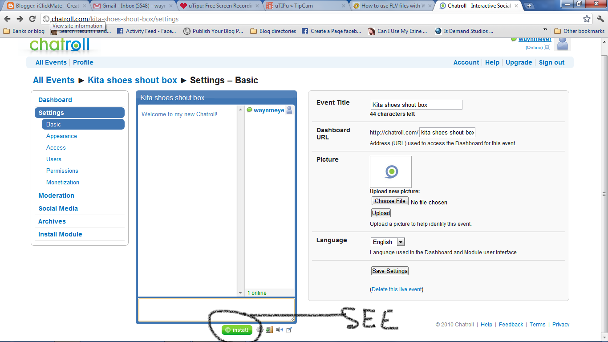
Task: Click Dashboard URL input field
Action: 448,132
